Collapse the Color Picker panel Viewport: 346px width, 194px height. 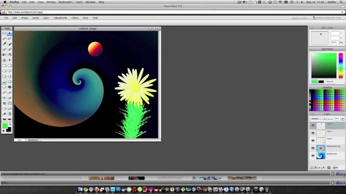312,49
